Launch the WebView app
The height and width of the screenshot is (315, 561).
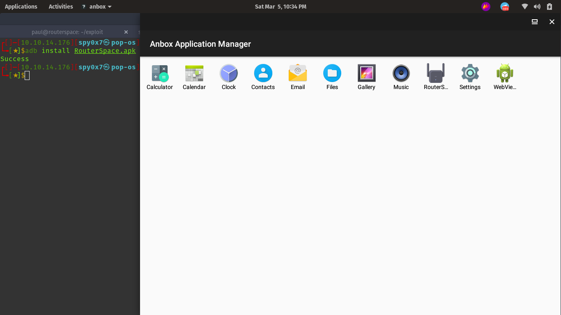pos(504,77)
